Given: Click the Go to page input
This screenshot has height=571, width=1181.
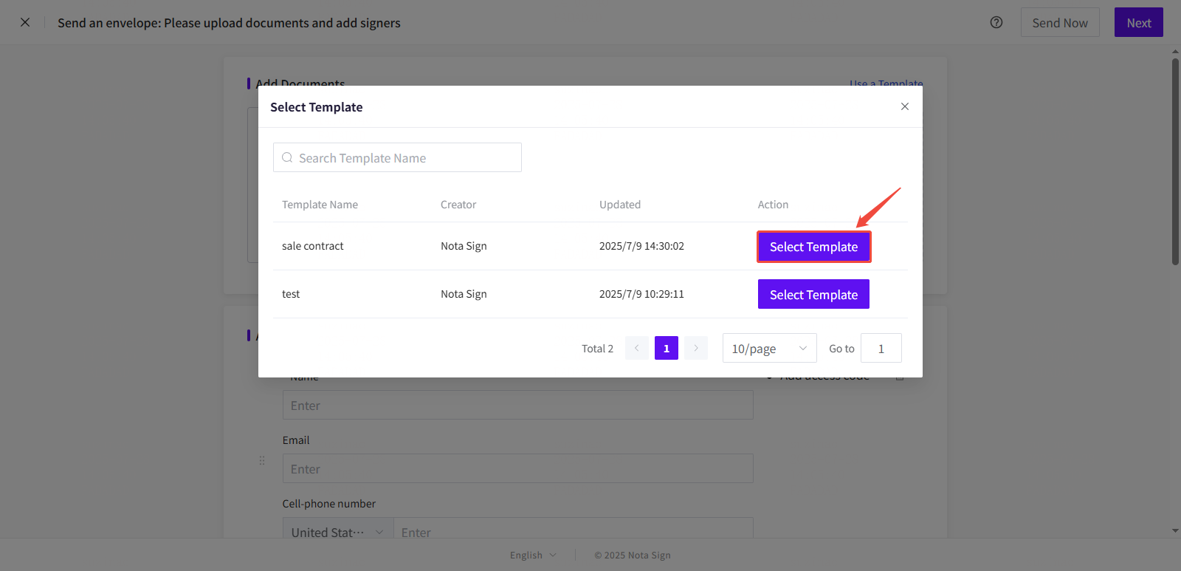Looking at the screenshot, I should pos(881,348).
